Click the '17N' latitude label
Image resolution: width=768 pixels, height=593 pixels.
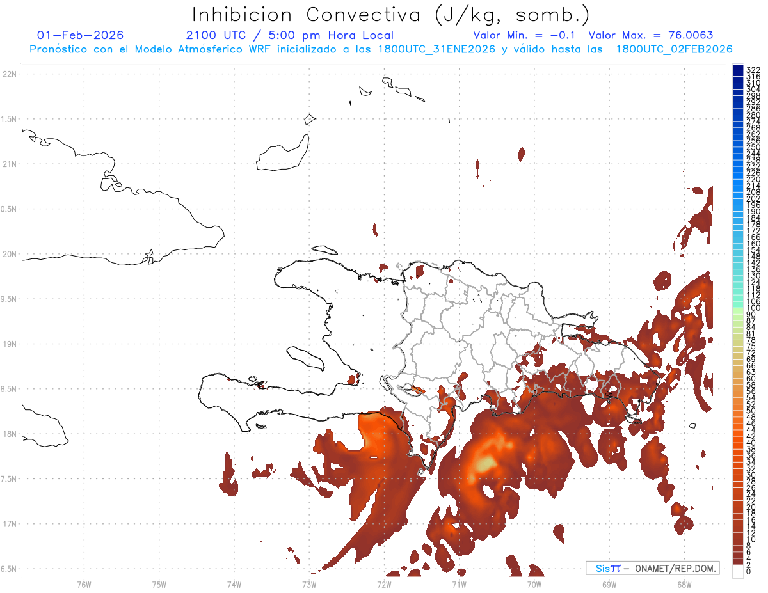10,524
